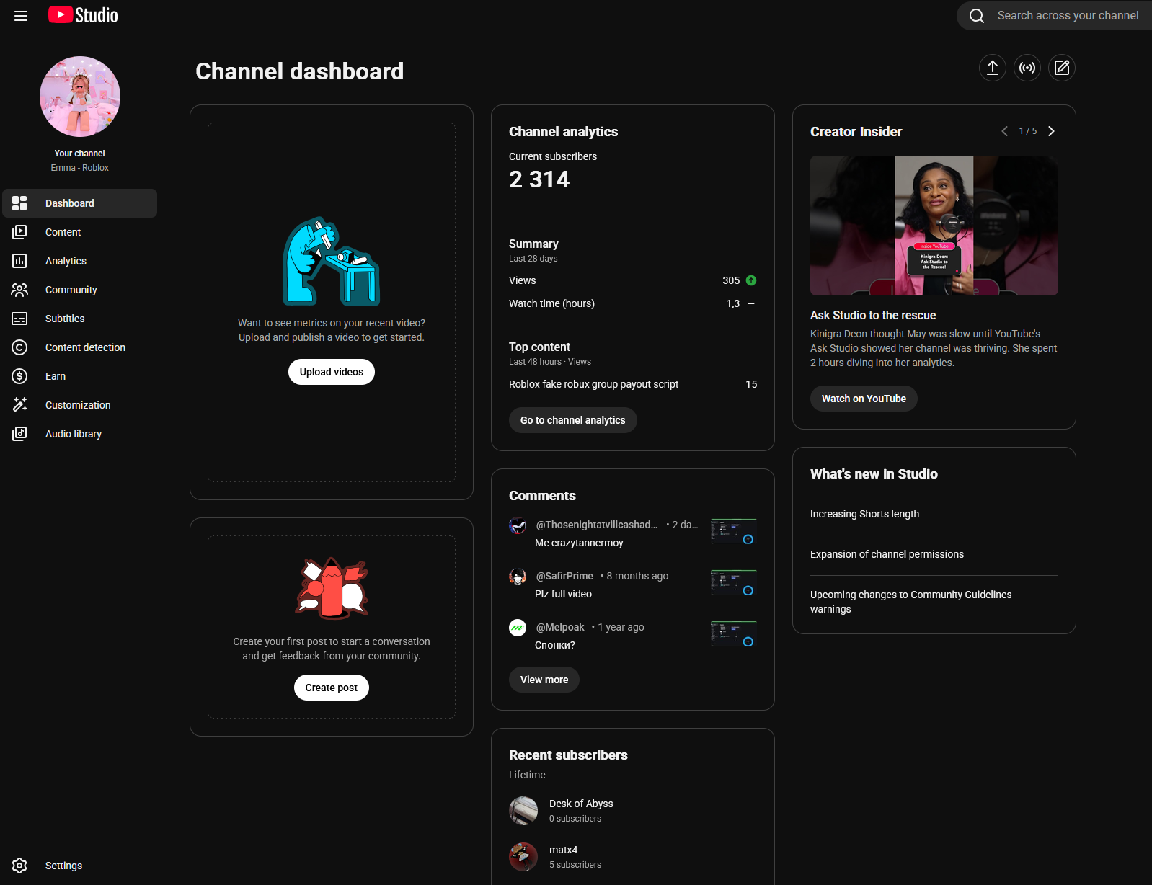The height and width of the screenshot is (885, 1152).
Task: Click the matx4 subscriber name
Action: click(563, 850)
